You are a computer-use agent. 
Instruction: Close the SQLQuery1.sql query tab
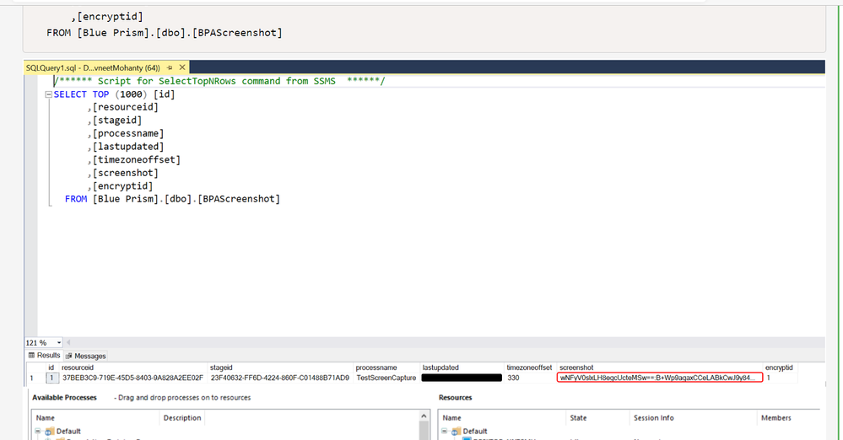[180, 67]
